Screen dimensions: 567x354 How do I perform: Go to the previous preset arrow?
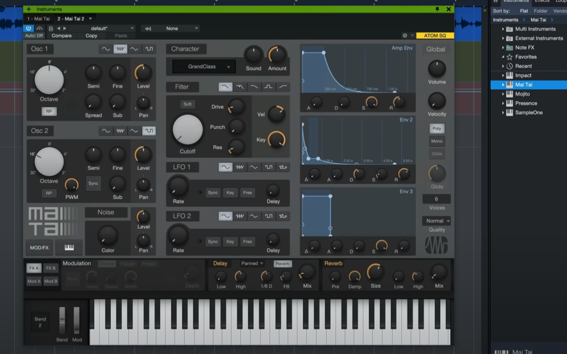point(59,28)
